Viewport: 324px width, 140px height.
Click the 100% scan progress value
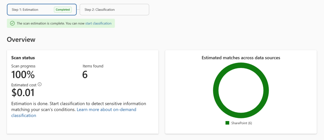pos(23,75)
